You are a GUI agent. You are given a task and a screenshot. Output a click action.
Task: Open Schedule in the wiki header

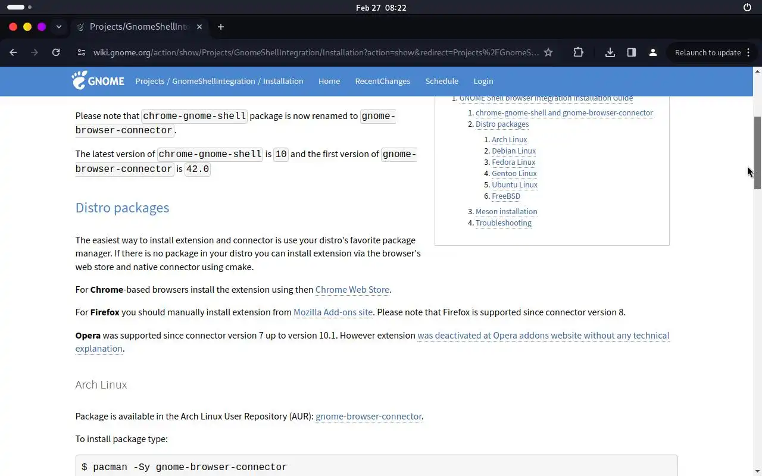tap(442, 81)
